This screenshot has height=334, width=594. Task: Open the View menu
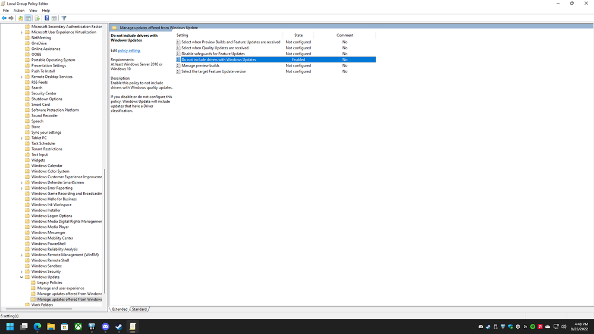[x=33, y=11]
